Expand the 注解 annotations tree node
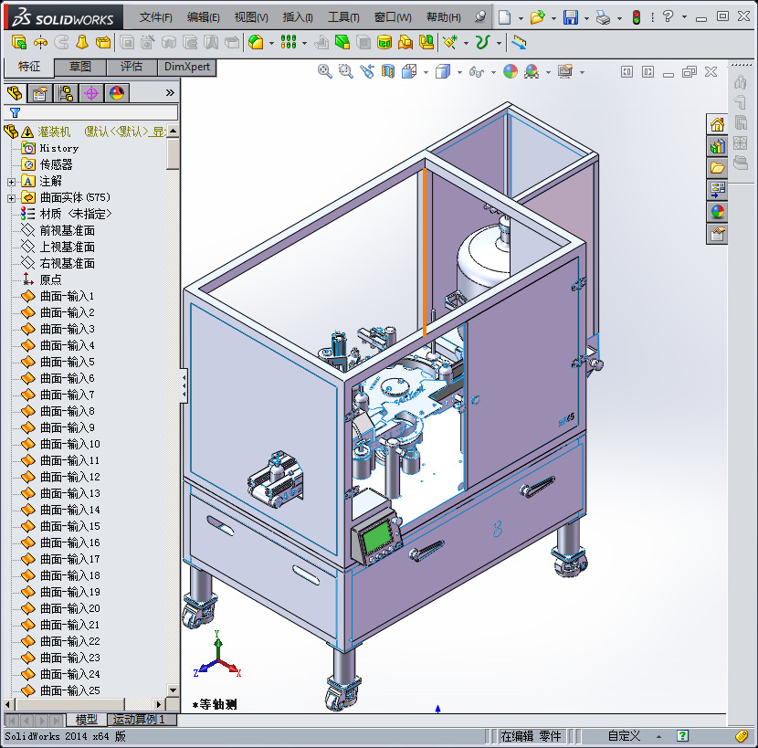This screenshot has height=748, width=758. pos(12,182)
